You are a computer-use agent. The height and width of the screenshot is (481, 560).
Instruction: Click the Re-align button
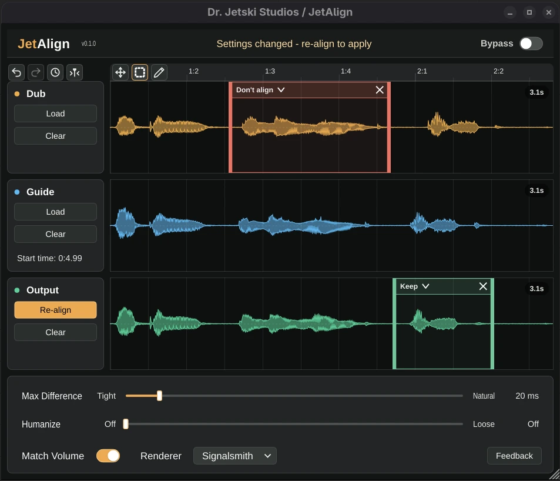tap(55, 310)
